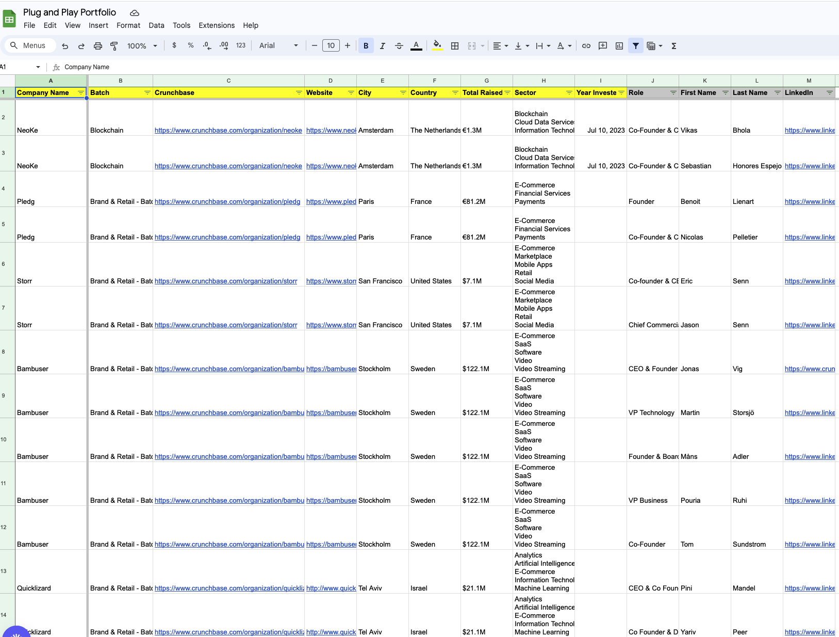The height and width of the screenshot is (637, 839).
Task: Open text wrapping dropdown
Action: 543,46
